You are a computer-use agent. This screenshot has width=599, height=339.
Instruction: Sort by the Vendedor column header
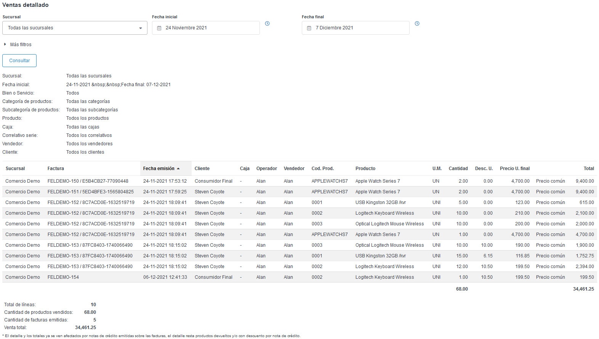[x=294, y=169]
